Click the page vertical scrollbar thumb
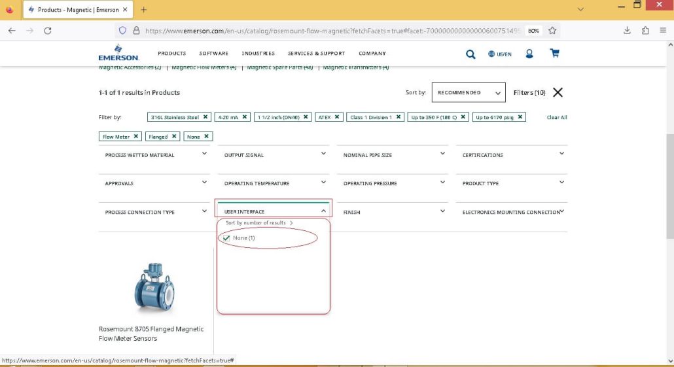The width and height of the screenshot is (674, 367). 670,186
